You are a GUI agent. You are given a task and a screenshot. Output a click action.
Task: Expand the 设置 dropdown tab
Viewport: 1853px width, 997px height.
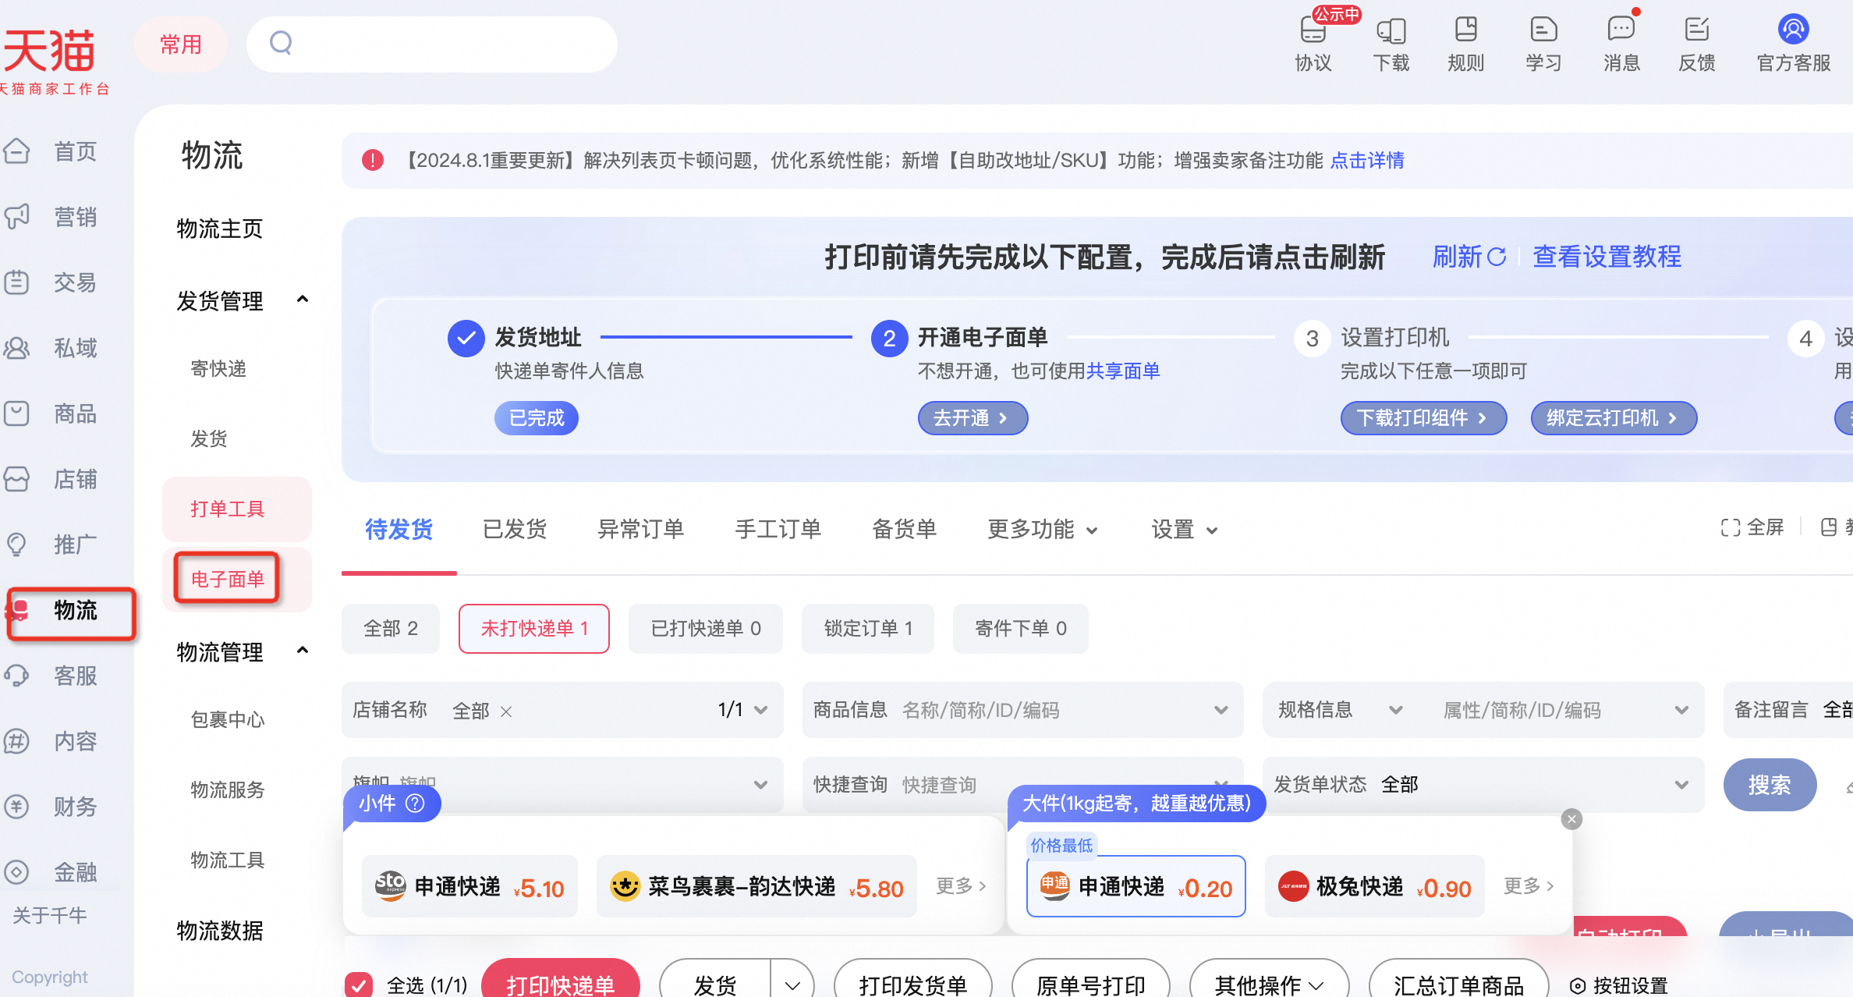click(x=1184, y=530)
